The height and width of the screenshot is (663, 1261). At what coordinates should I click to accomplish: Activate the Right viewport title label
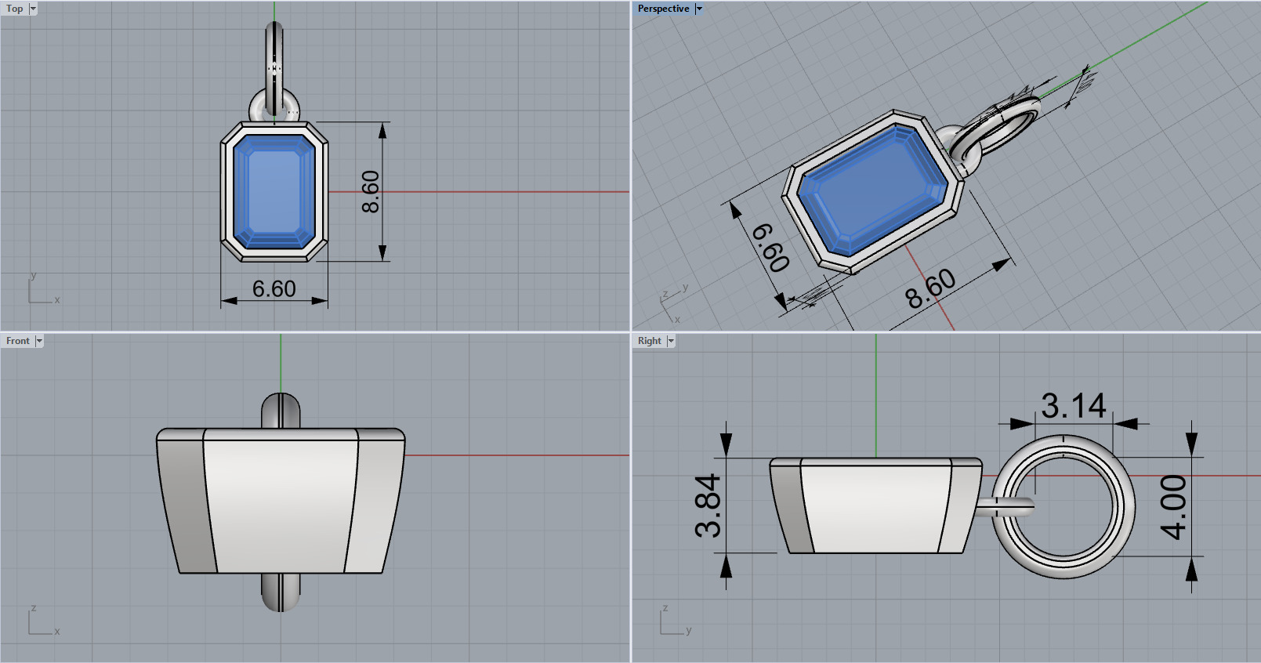pos(650,341)
